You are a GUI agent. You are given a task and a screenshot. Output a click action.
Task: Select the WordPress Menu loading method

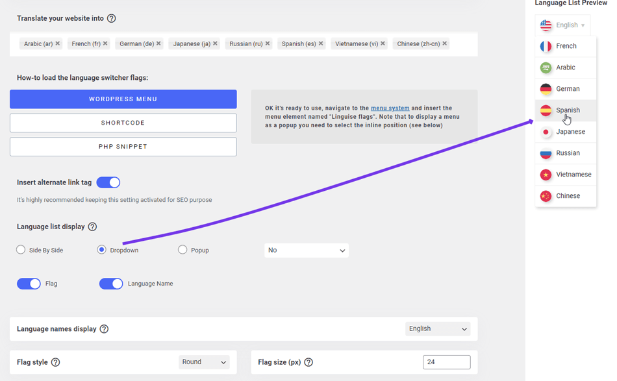(x=123, y=99)
